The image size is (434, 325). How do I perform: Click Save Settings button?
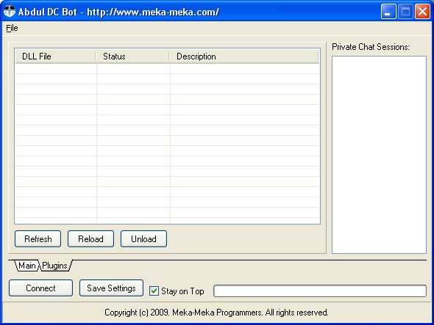coord(111,288)
